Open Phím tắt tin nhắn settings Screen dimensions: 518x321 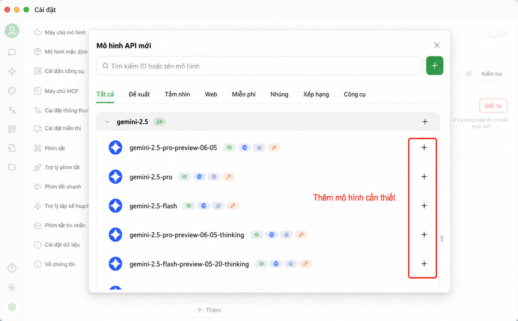point(60,225)
